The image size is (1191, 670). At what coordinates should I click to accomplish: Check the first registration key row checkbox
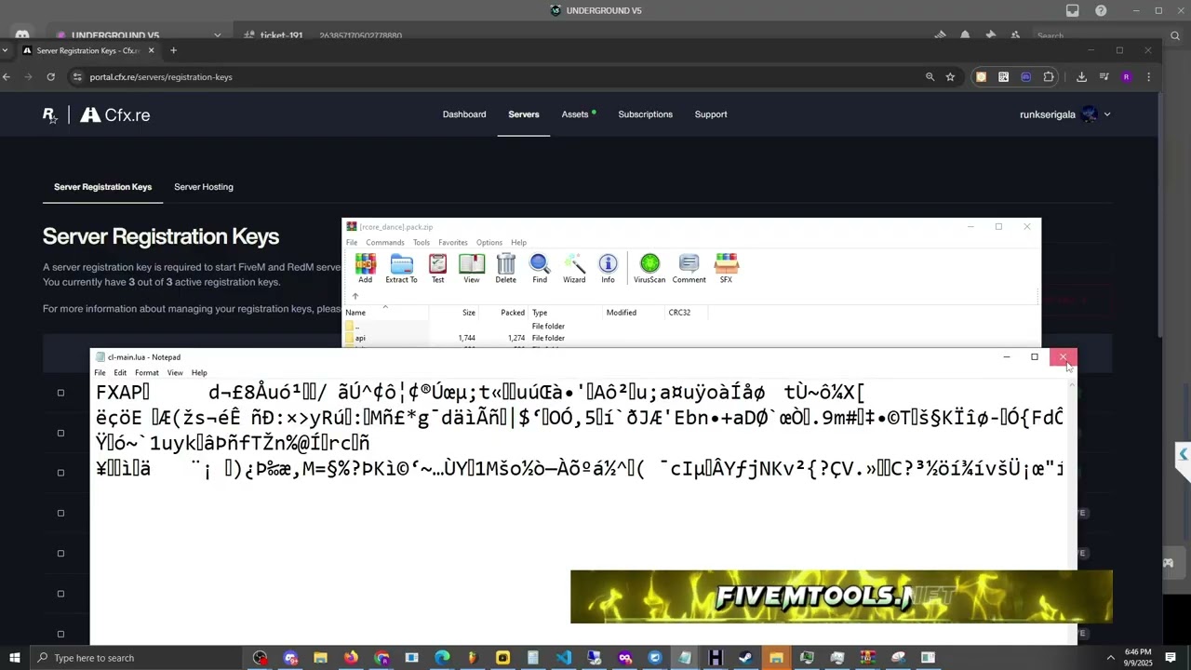[60, 393]
